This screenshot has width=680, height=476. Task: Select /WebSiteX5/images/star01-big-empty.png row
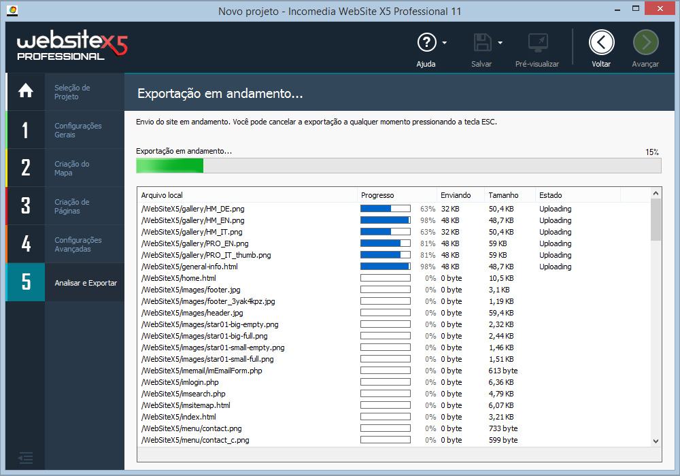394,324
